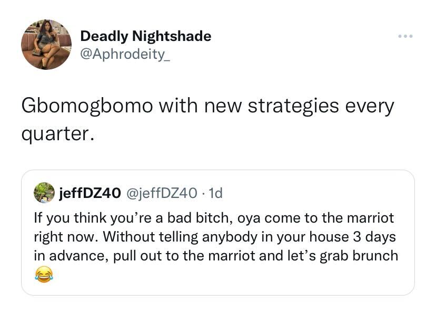Click the 1d timestamp on quoted tweet
Viewport: 436px width, 314px height.
pos(215,193)
